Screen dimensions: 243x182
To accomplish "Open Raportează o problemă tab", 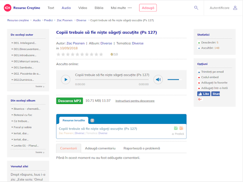I will click(142, 148).
